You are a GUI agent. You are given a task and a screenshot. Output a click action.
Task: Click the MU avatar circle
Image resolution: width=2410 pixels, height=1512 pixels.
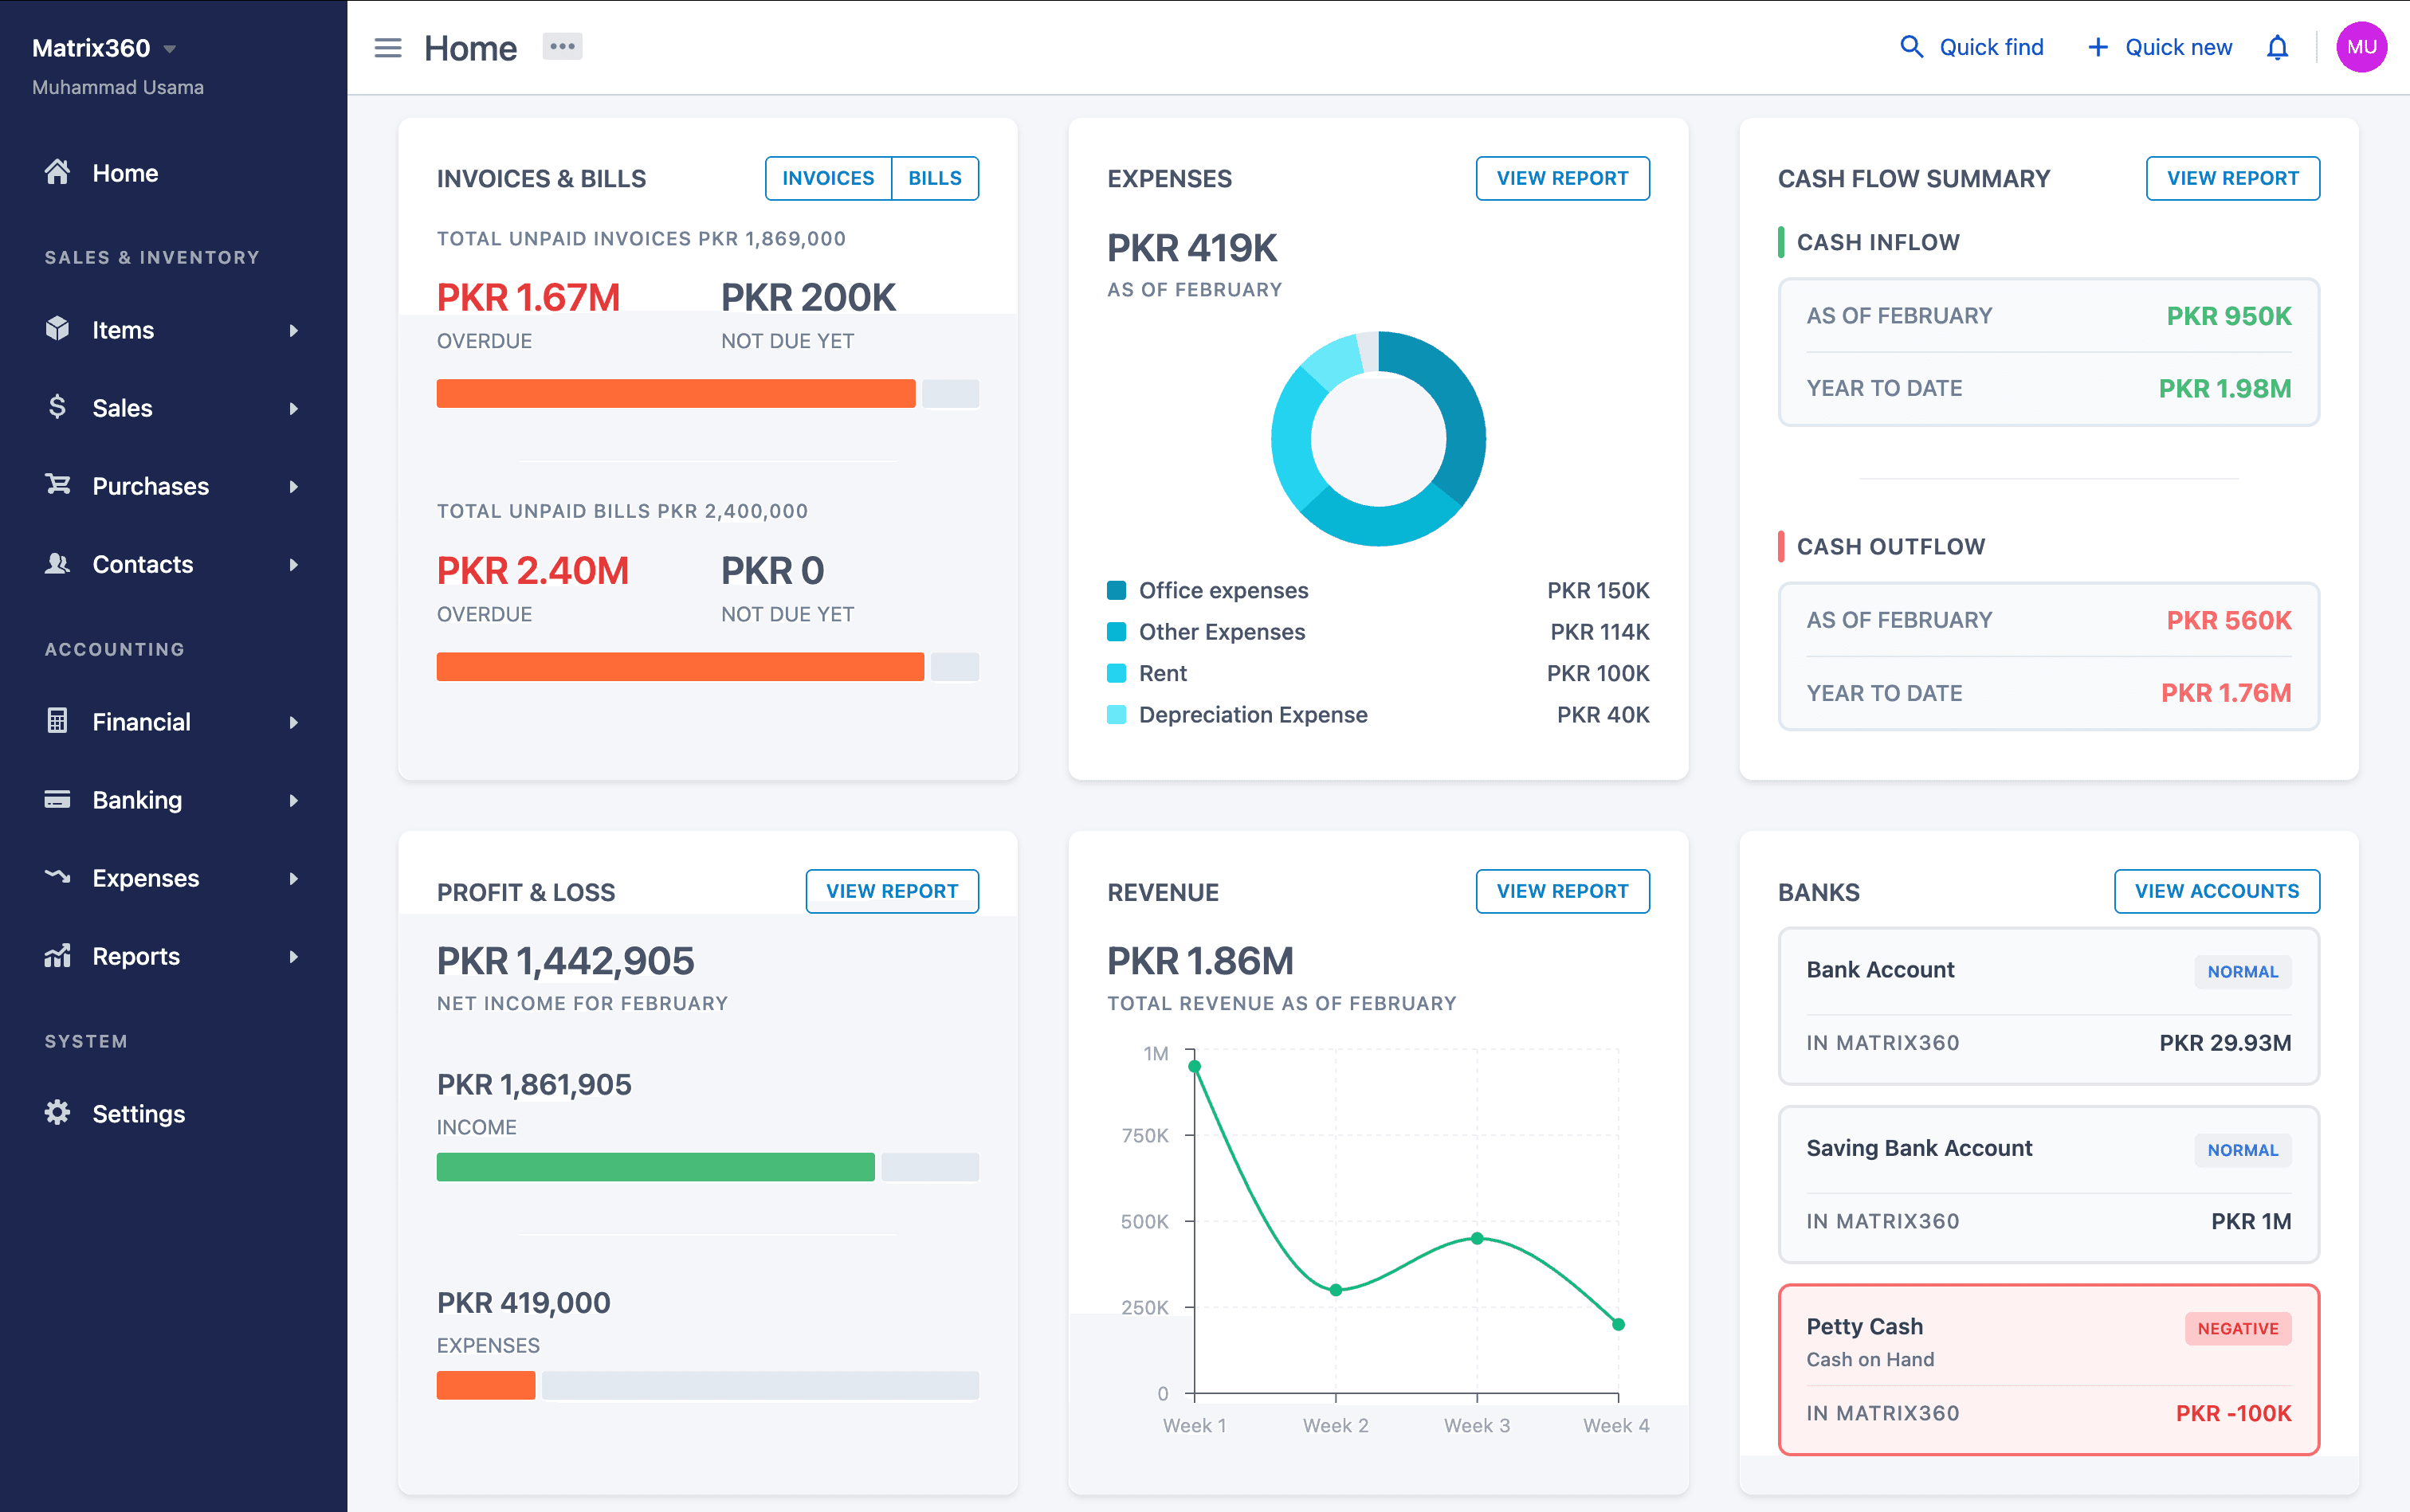(x=2362, y=46)
